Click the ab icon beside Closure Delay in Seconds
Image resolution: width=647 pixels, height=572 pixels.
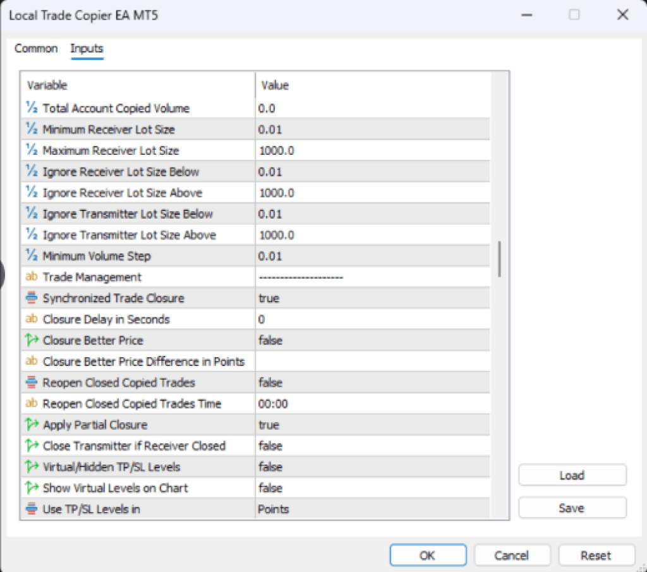[32, 319]
